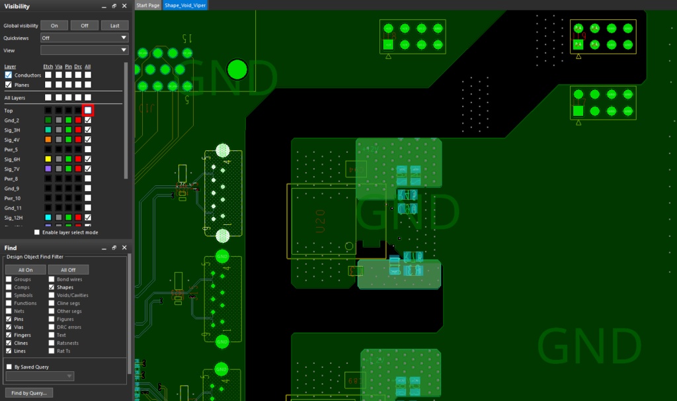
Task: Uncheck the Shapes find filter
Action: coord(52,287)
